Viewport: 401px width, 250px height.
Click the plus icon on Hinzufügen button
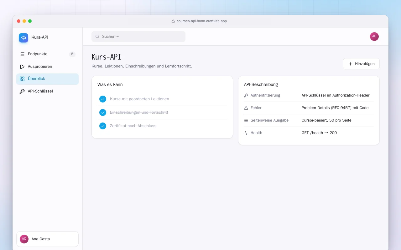point(350,64)
